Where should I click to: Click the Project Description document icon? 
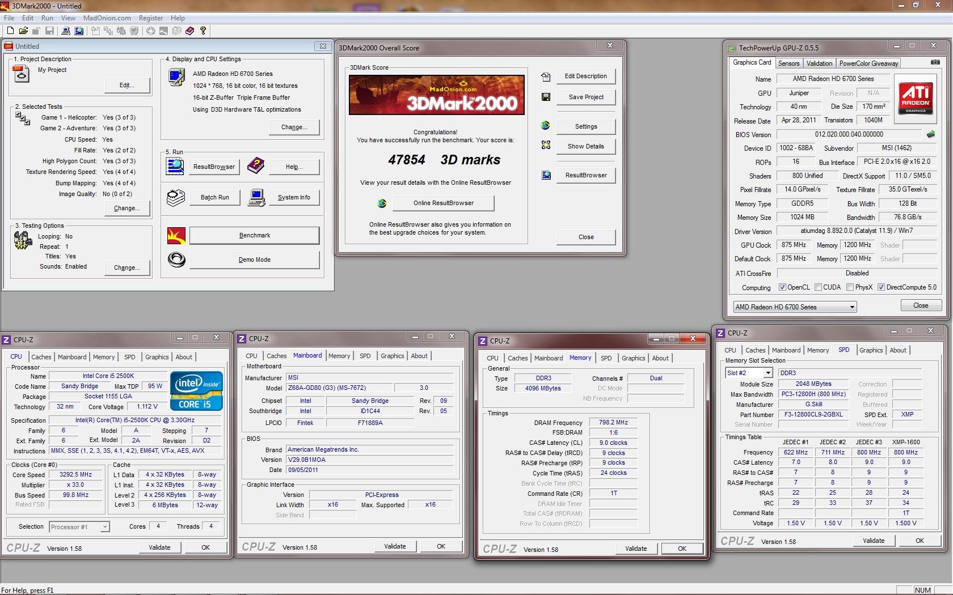coord(21,74)
